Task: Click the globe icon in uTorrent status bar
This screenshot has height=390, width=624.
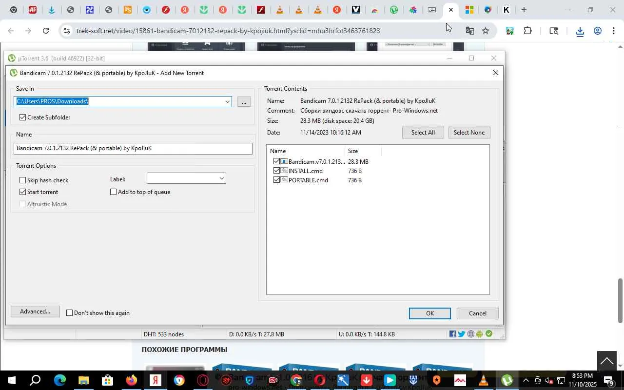Action: pyautogui.click(x=470, y=334)
